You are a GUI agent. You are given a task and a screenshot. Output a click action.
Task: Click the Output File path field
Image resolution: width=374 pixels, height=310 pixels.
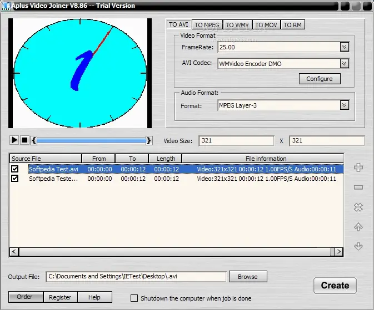click(x=136, y=277)
